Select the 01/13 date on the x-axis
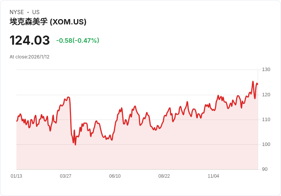 point(16,176)
